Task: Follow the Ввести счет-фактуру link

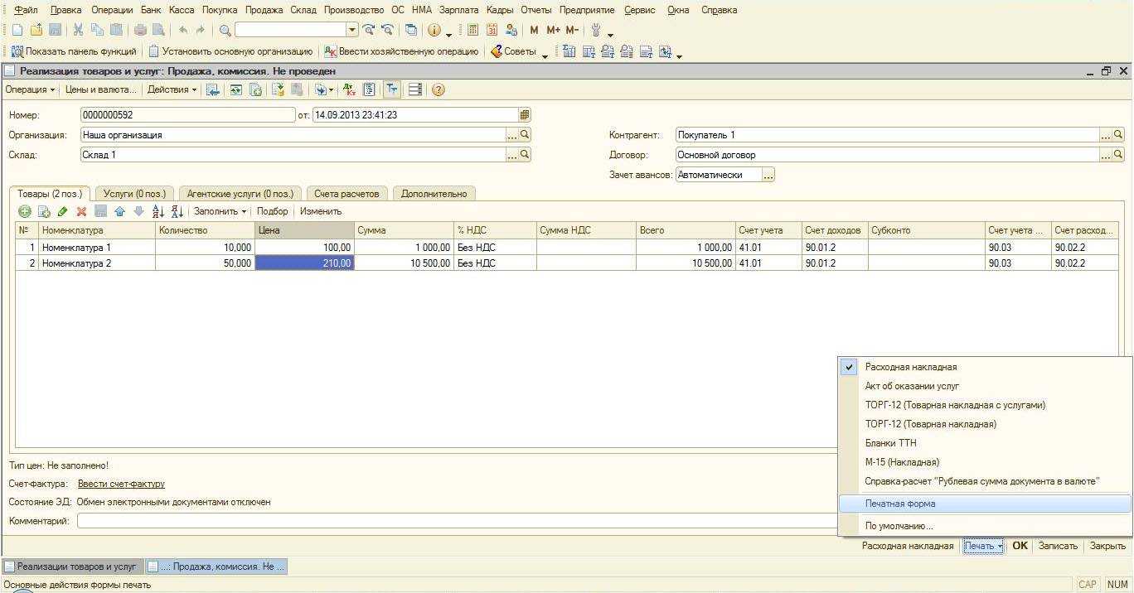Action: [x=121, y=484]
